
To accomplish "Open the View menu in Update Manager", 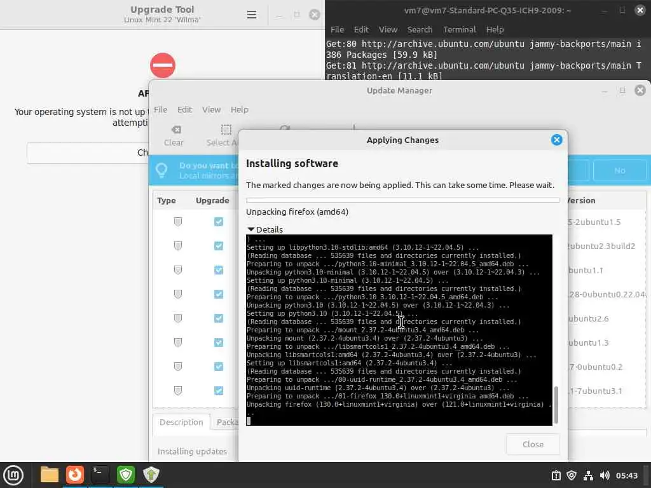I will coord(211,109).
